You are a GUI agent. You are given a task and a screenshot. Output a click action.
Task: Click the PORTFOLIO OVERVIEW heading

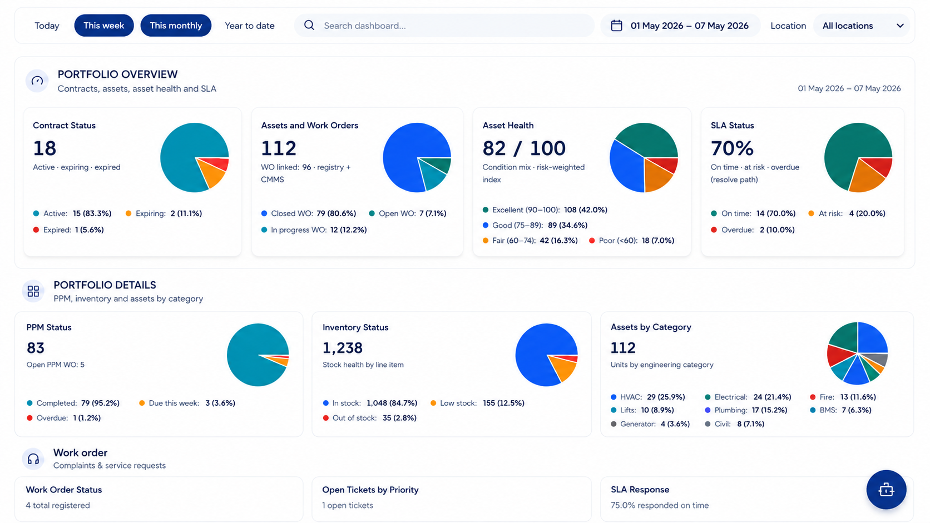pos(117,74)
